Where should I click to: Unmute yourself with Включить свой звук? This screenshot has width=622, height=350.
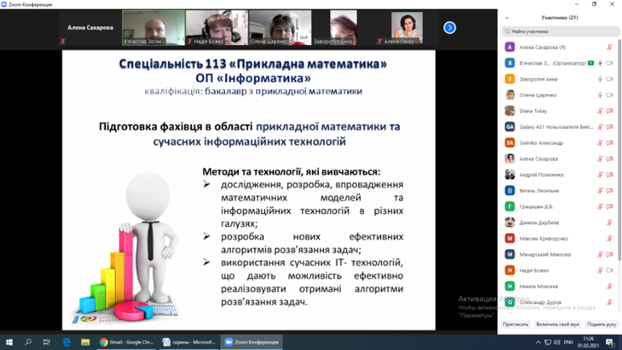(558, 325)
